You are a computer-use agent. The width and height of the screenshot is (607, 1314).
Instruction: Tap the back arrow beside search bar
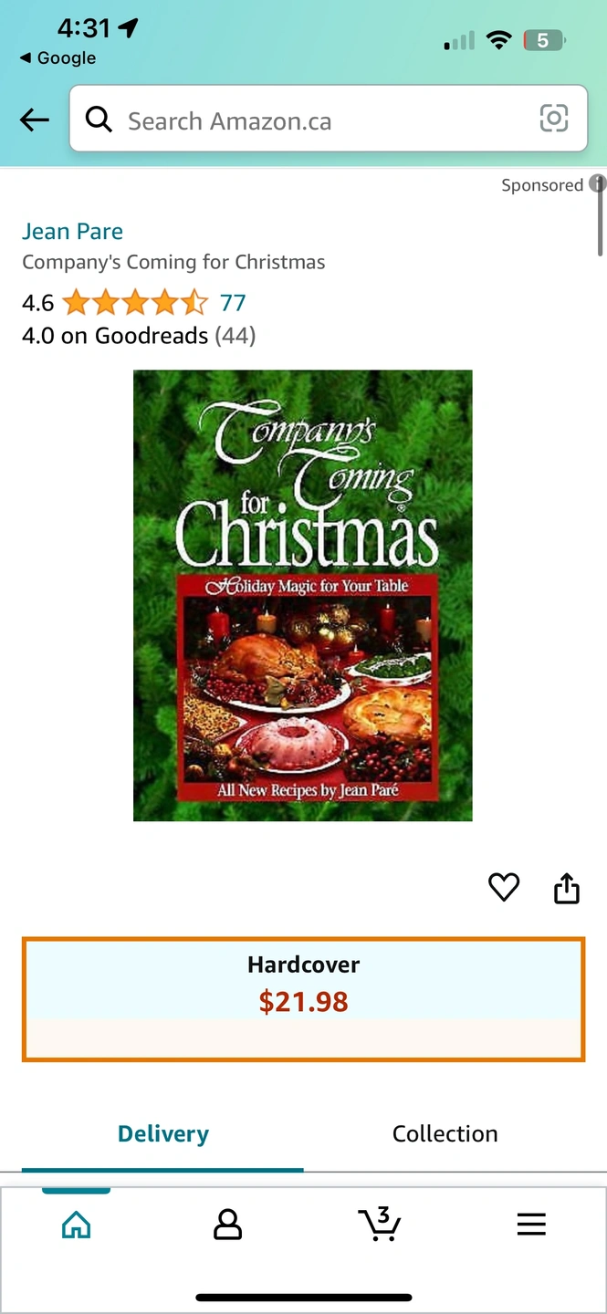(35, 120)
